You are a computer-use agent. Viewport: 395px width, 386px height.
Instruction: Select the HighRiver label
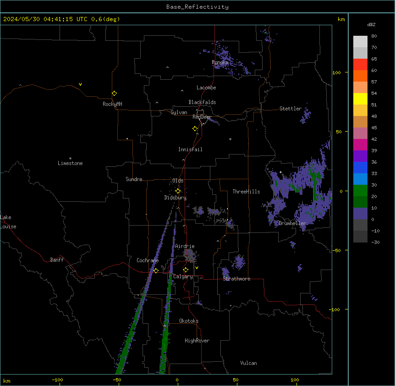197,341
